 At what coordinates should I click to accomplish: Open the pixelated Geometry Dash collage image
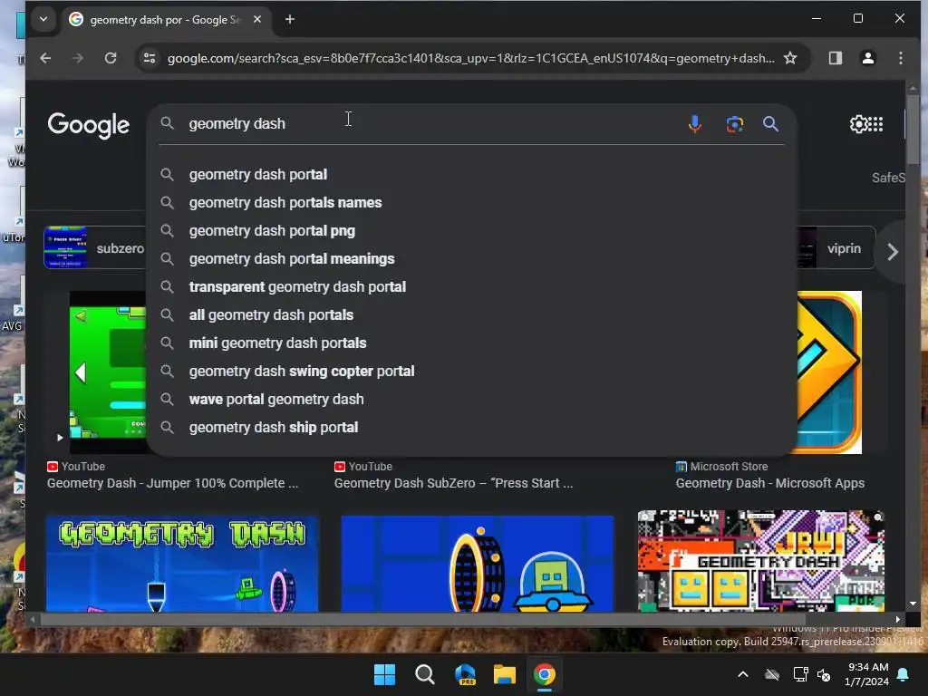(x=761, y=561)
